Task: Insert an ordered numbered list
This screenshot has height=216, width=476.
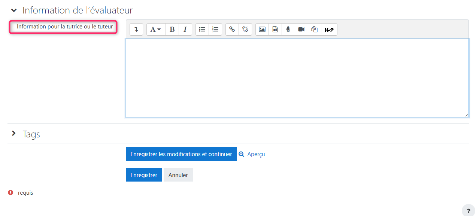Action: pos(215,30)
